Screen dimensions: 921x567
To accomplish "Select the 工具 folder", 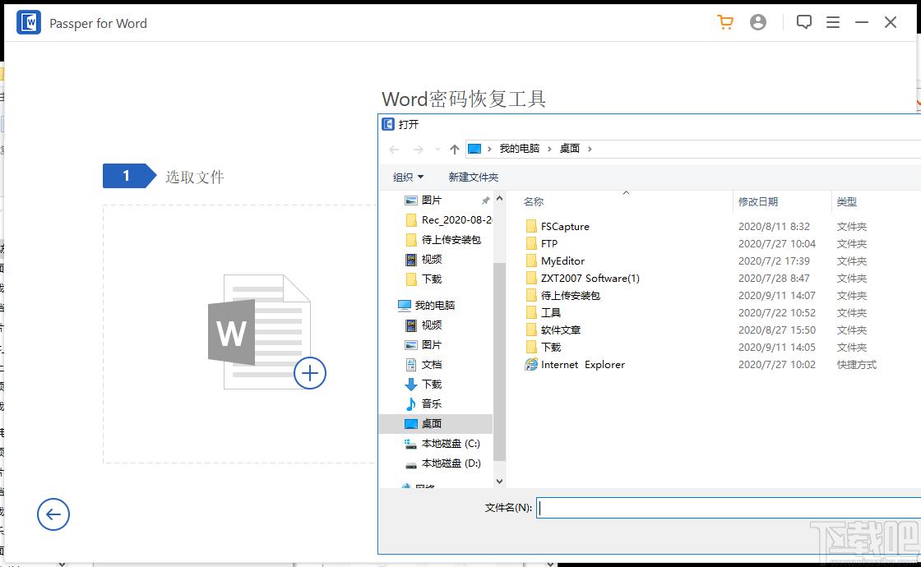I will tap(543, 313).
